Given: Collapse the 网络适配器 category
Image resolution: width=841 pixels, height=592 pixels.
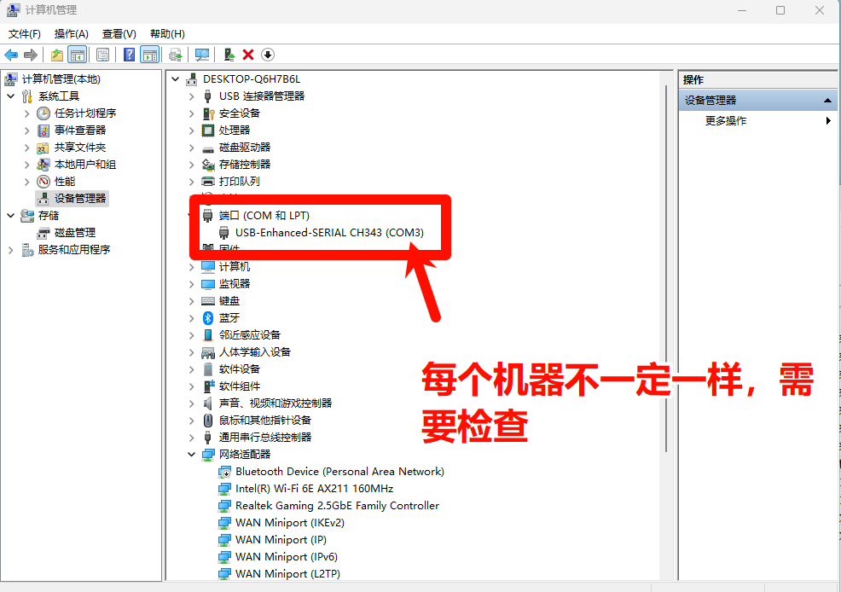Looking at the screenshot, I should (191, 454).
